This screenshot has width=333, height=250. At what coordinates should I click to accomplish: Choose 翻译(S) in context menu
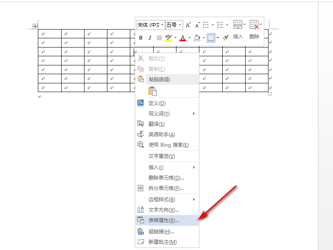coord(167,124)
